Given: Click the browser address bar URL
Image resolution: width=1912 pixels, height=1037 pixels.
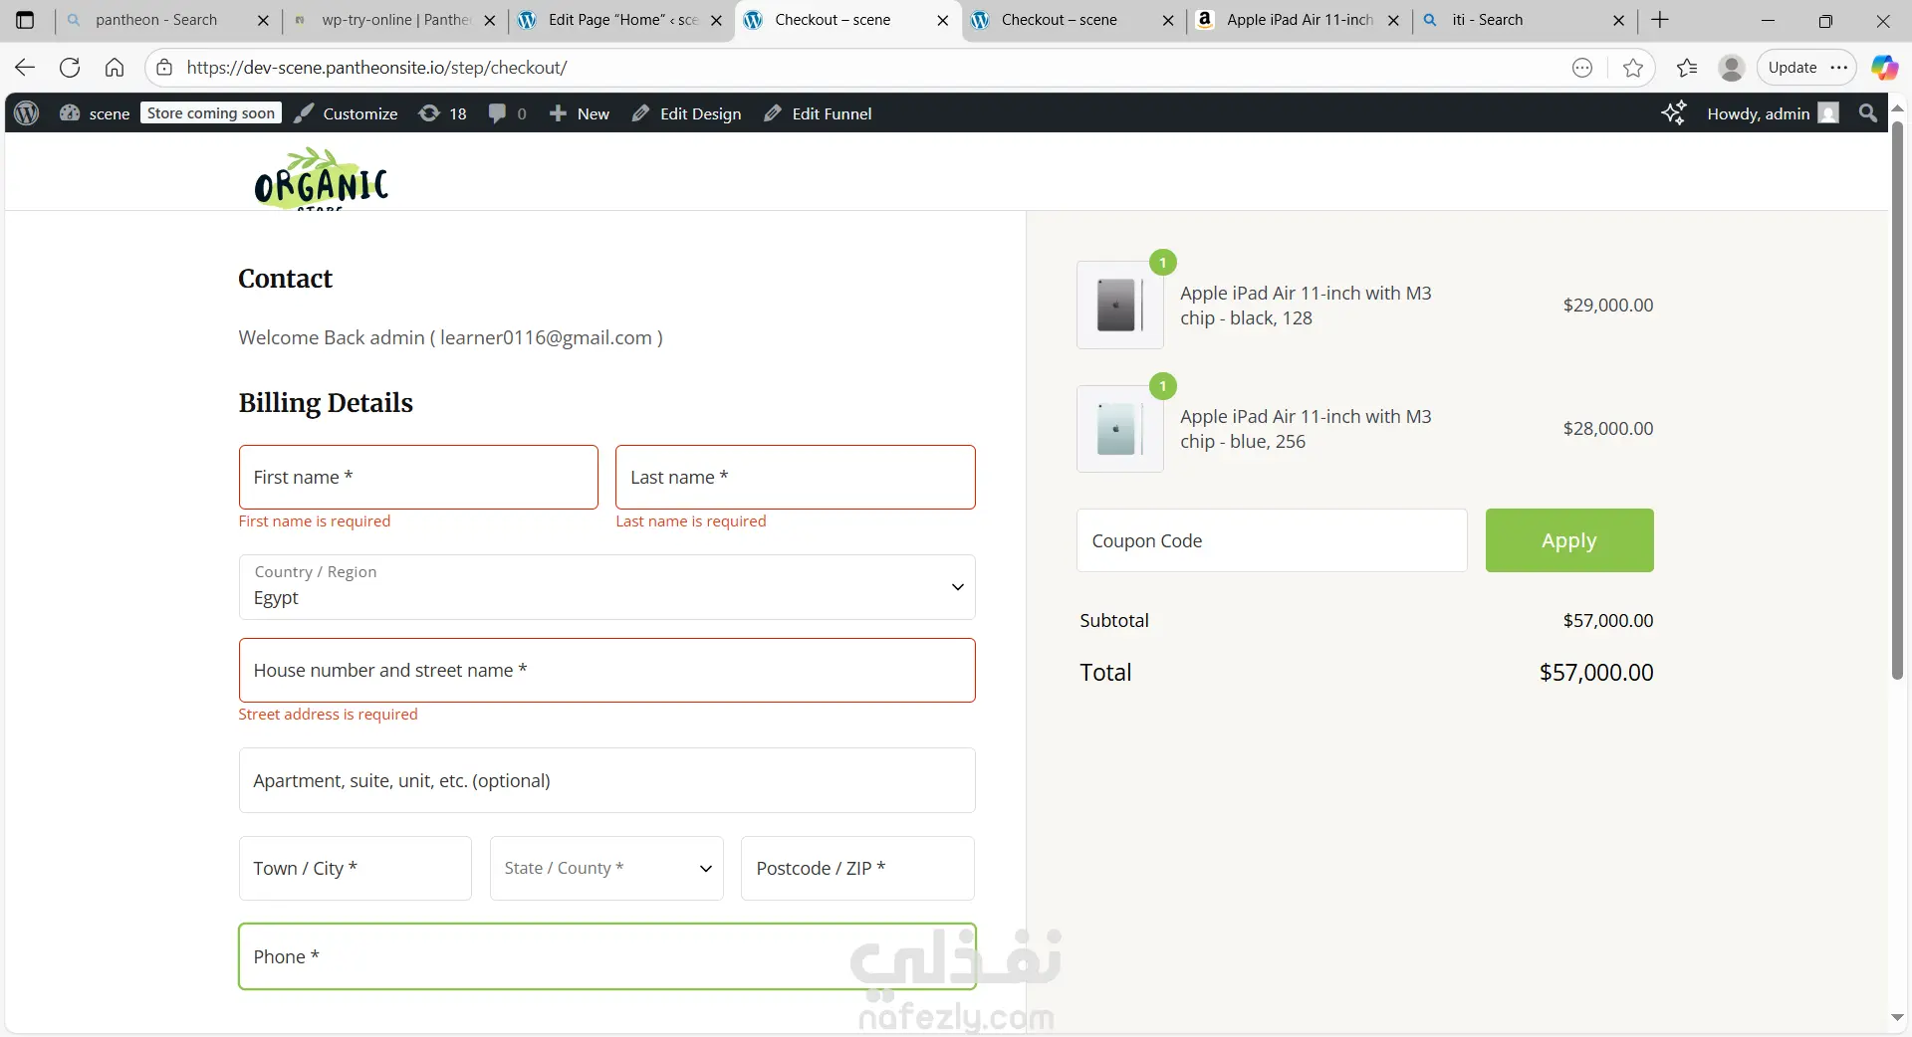Looking at the screenshot, I should point(376,68).
